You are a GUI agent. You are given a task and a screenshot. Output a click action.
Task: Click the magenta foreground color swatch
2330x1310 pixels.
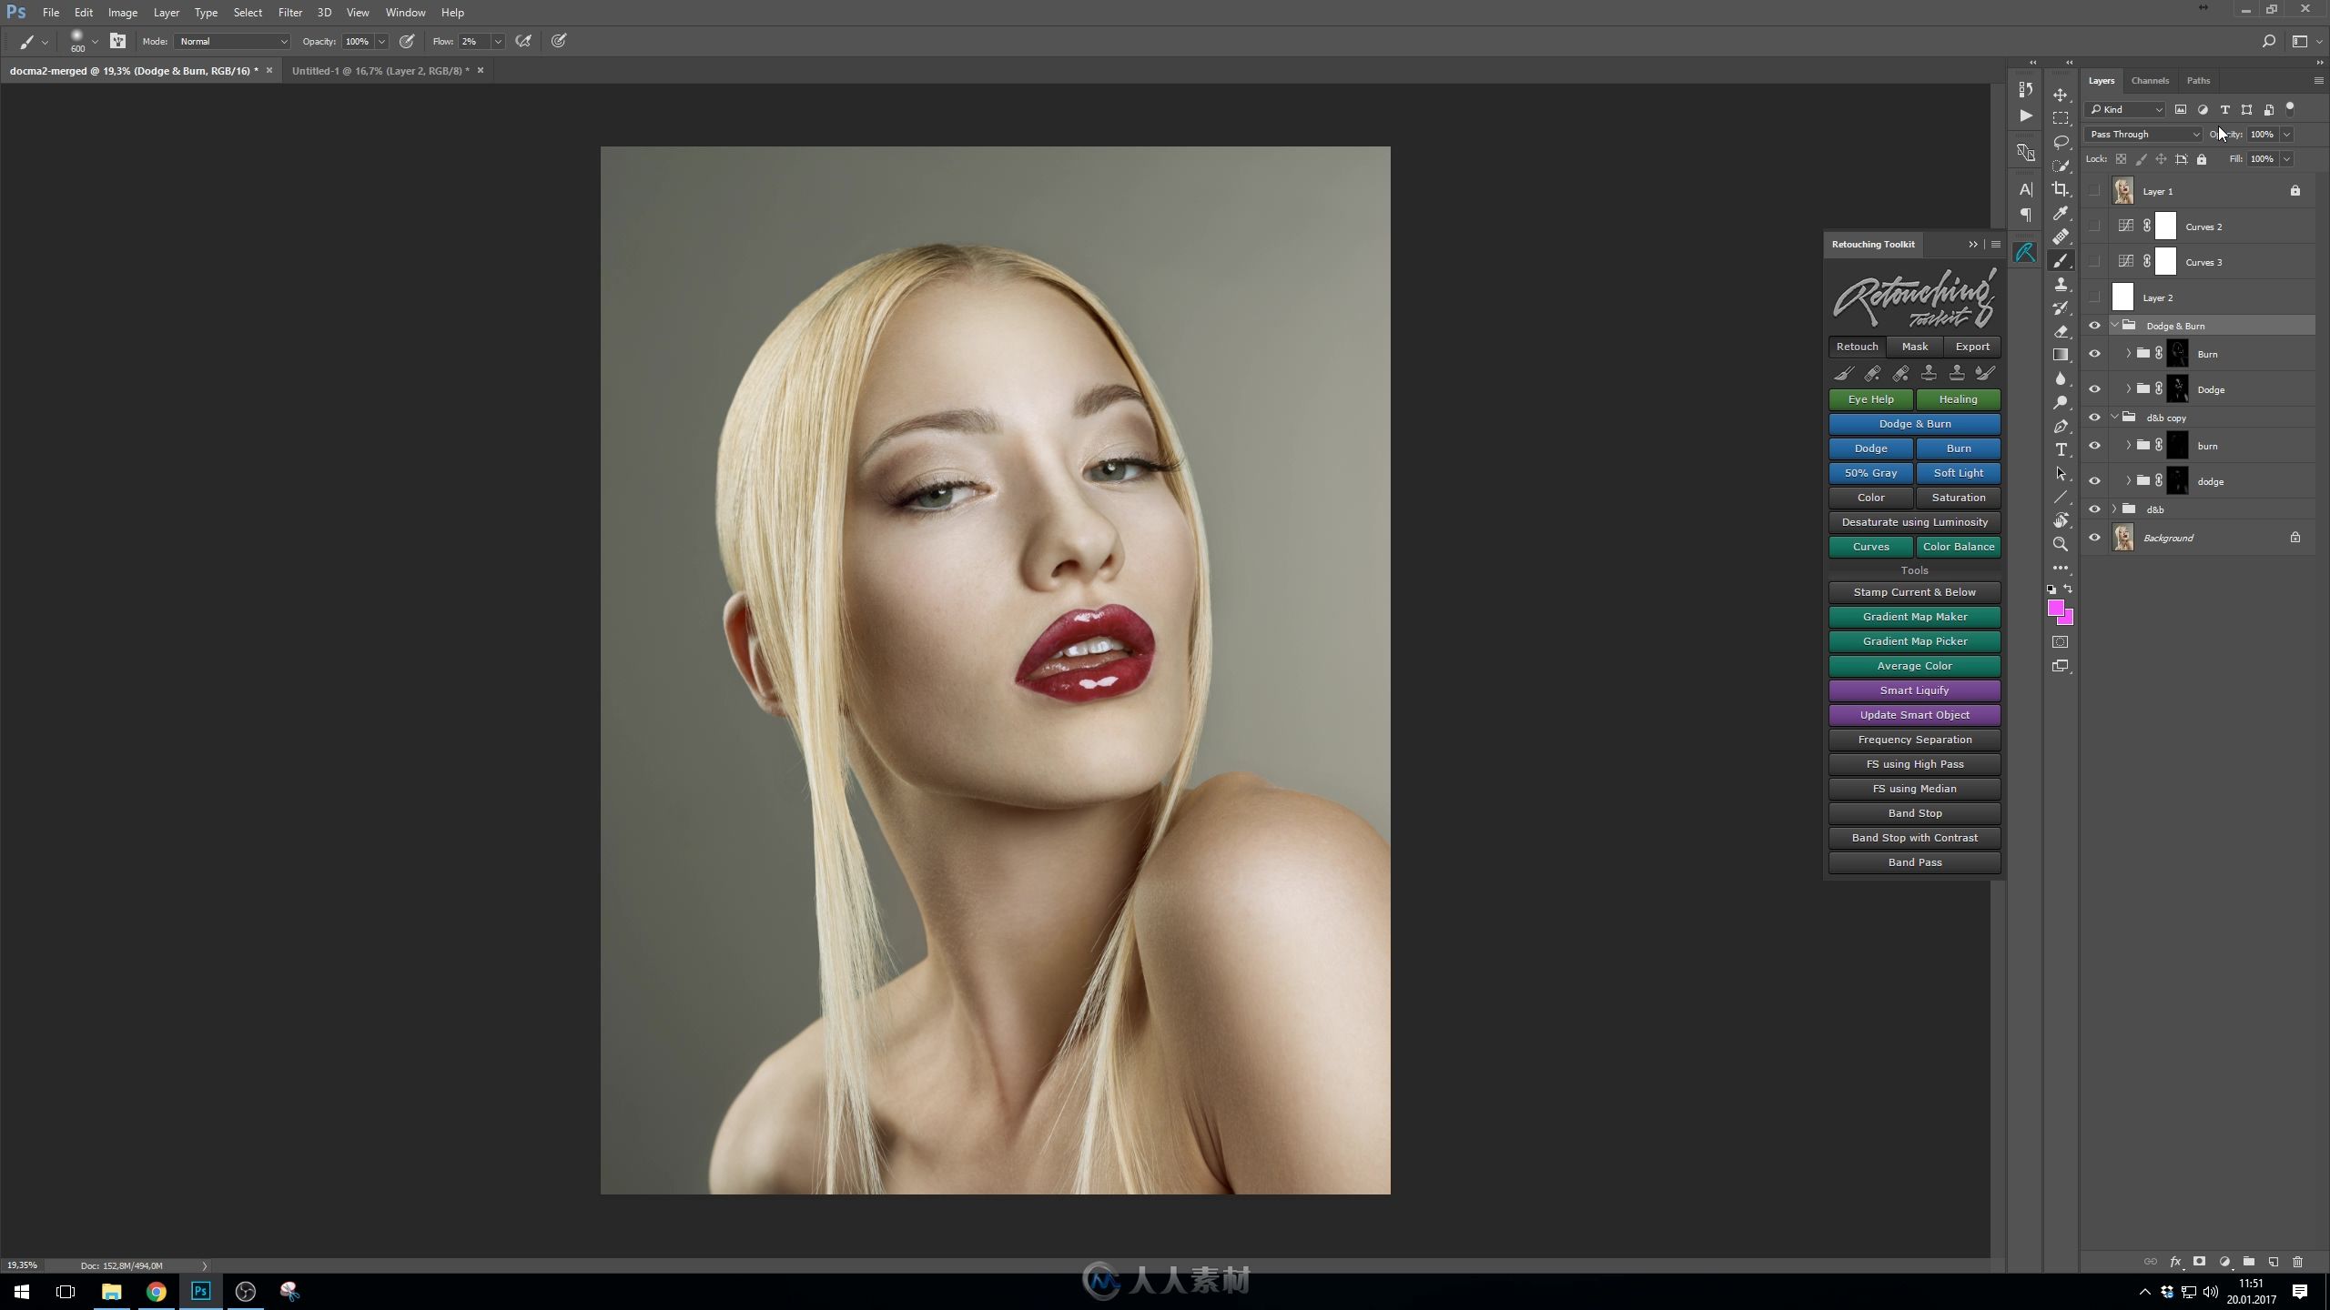tap(2055, 608)
